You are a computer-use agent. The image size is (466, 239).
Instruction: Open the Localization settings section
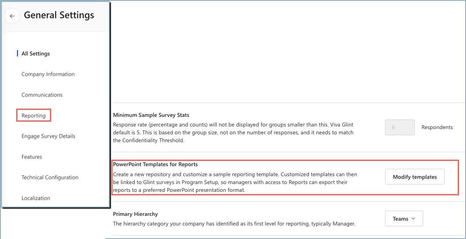[36, 198]
